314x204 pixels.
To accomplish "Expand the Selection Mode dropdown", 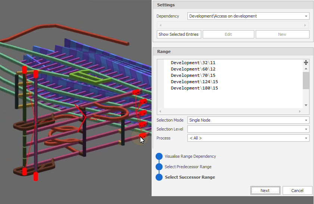I will [x=306, y=120].
